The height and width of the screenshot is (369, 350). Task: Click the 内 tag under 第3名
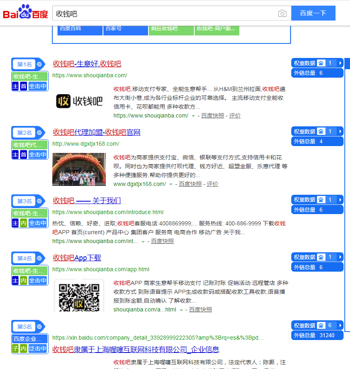(x=23, y=223)
